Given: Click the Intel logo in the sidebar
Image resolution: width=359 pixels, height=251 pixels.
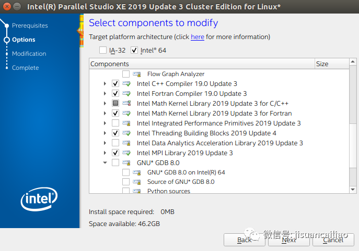Looking at the screenshot, I should click(x=39, y=199).
